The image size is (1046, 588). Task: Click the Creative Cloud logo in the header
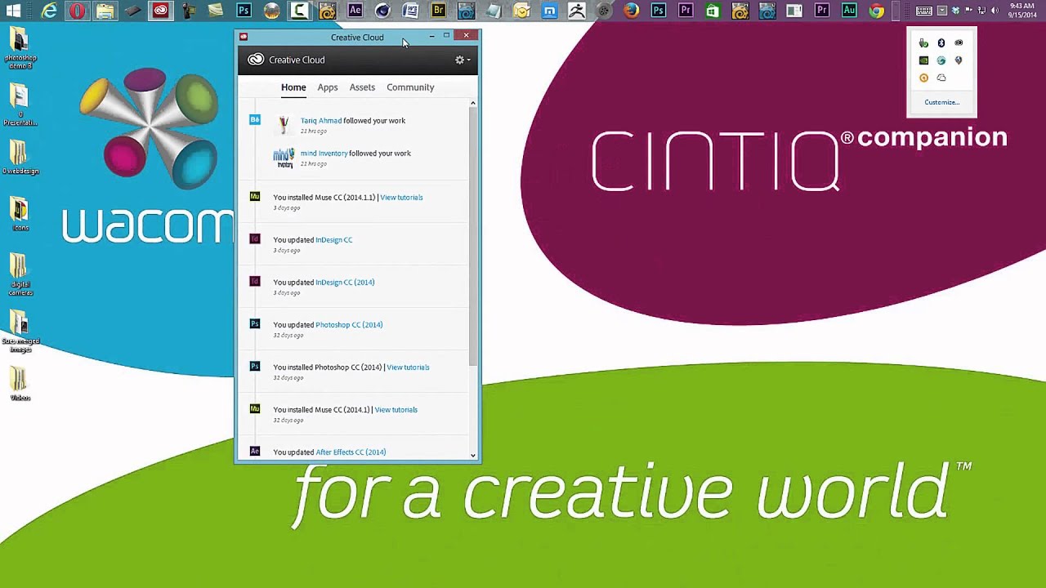[x=256, y=60]
